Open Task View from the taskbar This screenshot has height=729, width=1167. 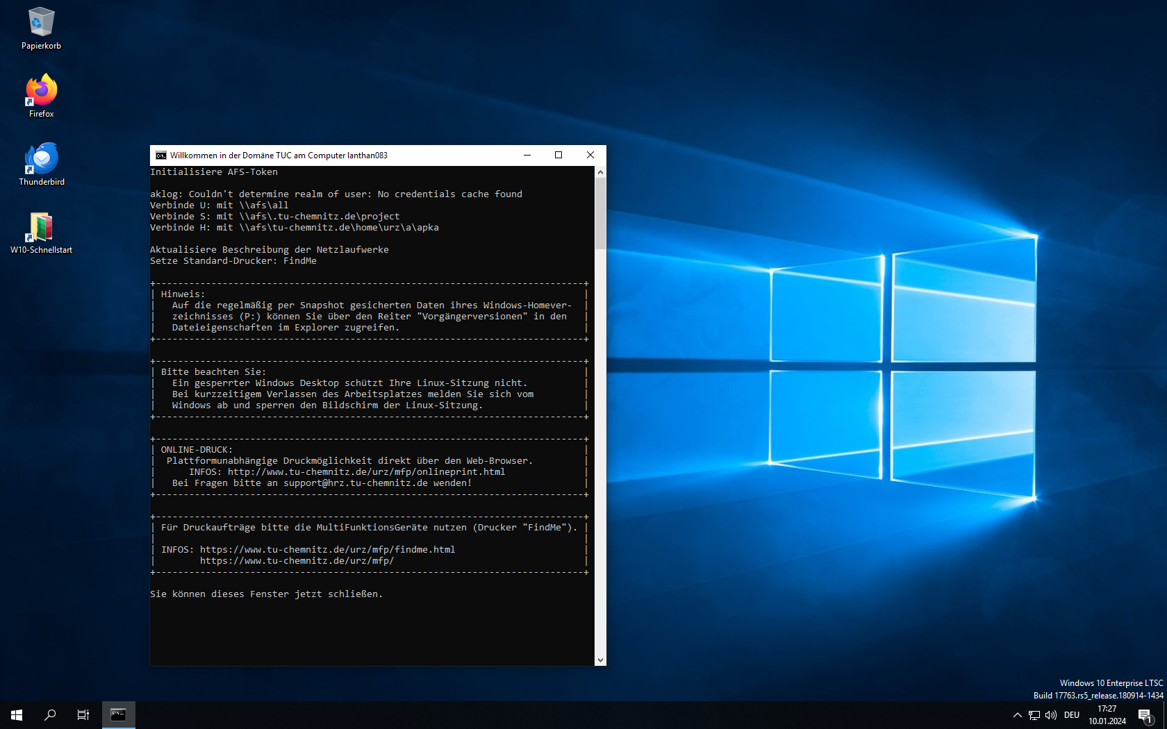pos(83,714)
